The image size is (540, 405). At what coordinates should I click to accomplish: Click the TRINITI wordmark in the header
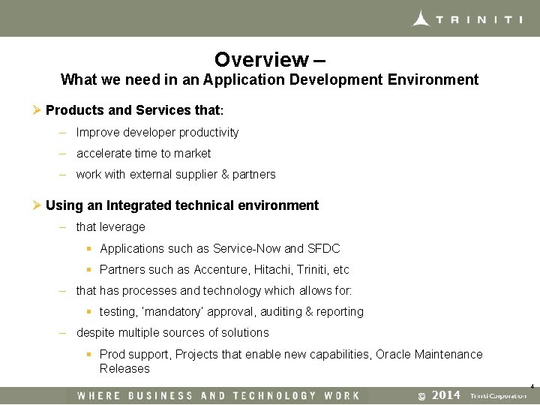point(479,19)
